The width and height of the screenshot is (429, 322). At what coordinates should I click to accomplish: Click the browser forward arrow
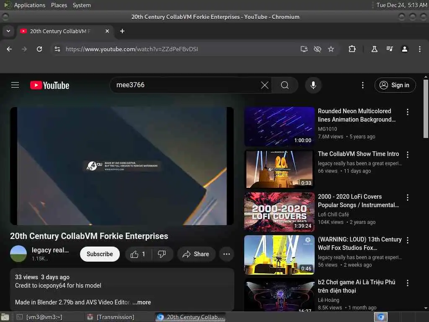[x=24, y=49]
